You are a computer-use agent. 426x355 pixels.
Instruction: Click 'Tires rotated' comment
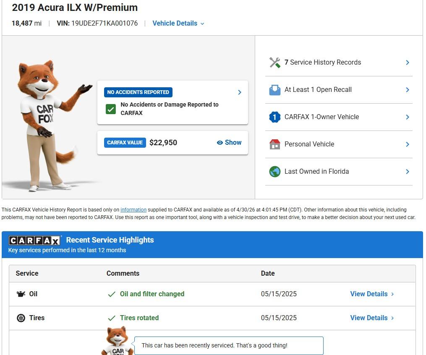[139, 318]
